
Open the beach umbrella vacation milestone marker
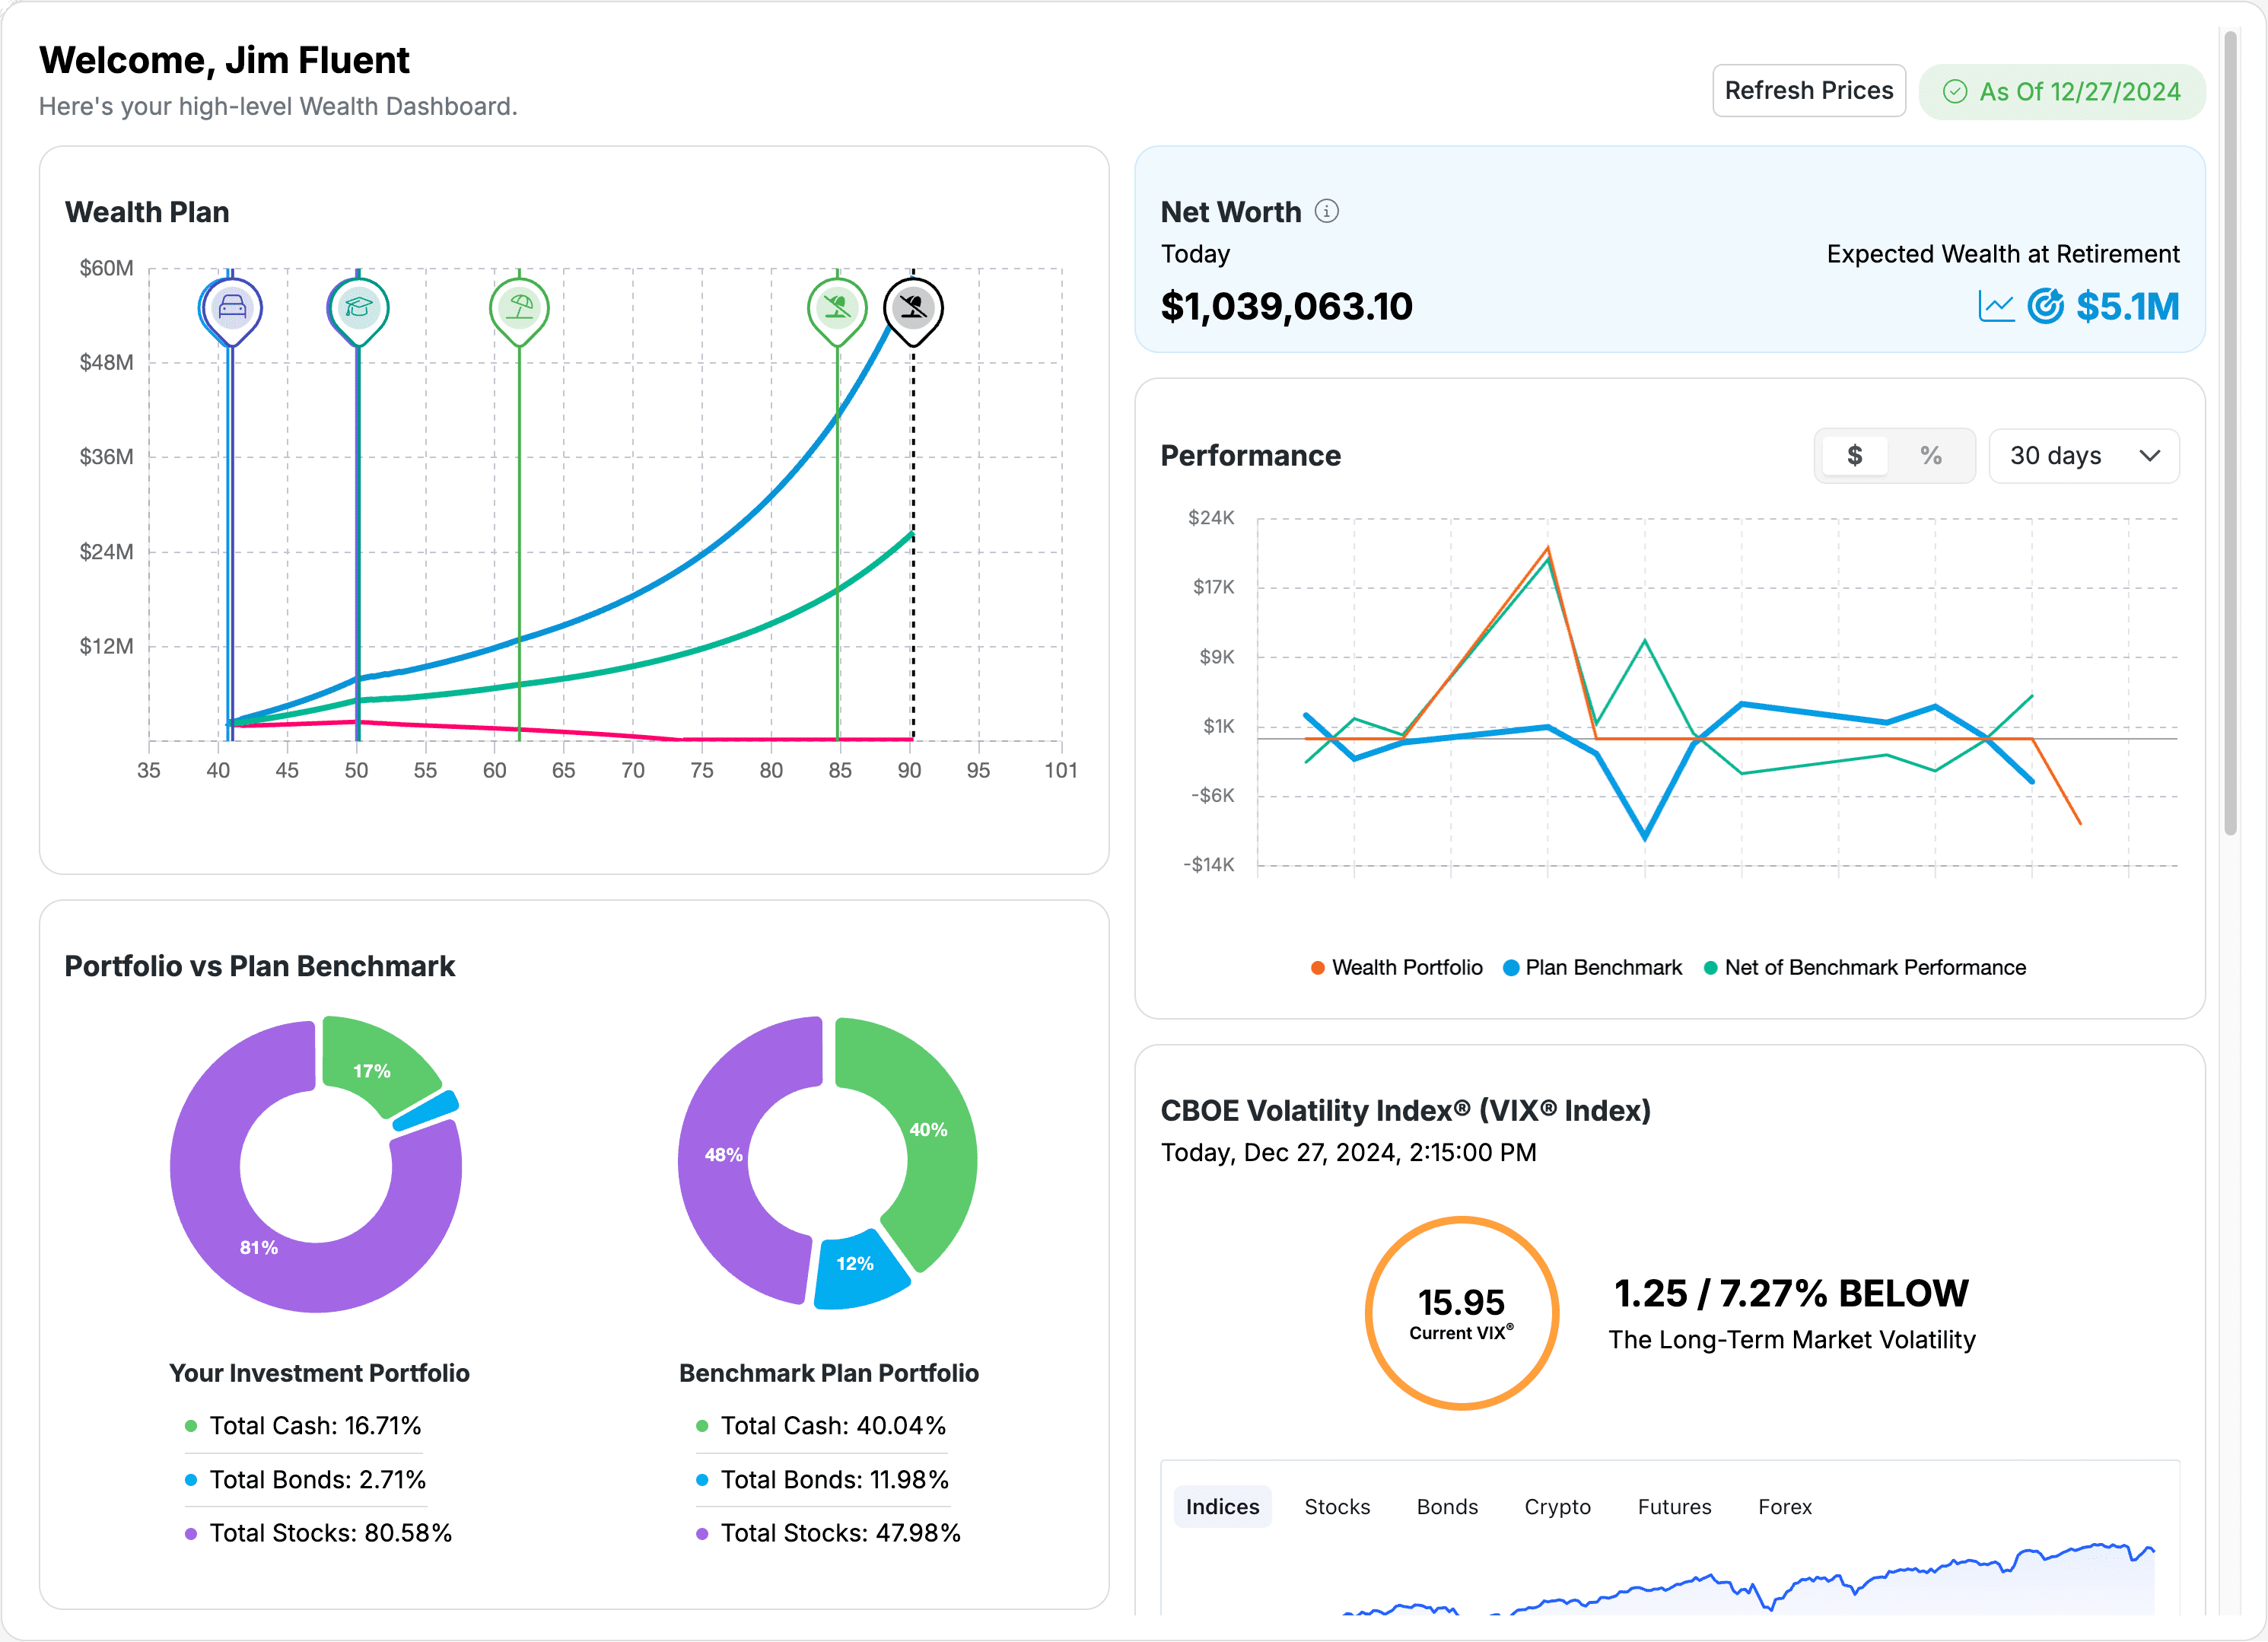[519, 306]
